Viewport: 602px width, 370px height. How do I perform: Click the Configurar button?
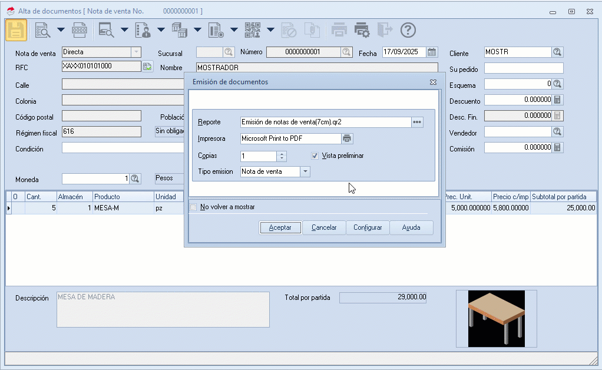point(368,227)
